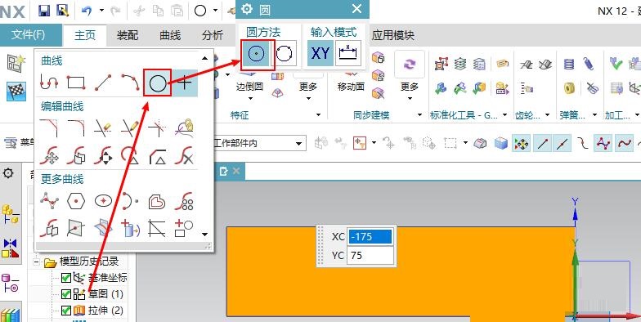
Task: Select the Make Corner tool
Action: pyautogui.click(x=157, y=127)
